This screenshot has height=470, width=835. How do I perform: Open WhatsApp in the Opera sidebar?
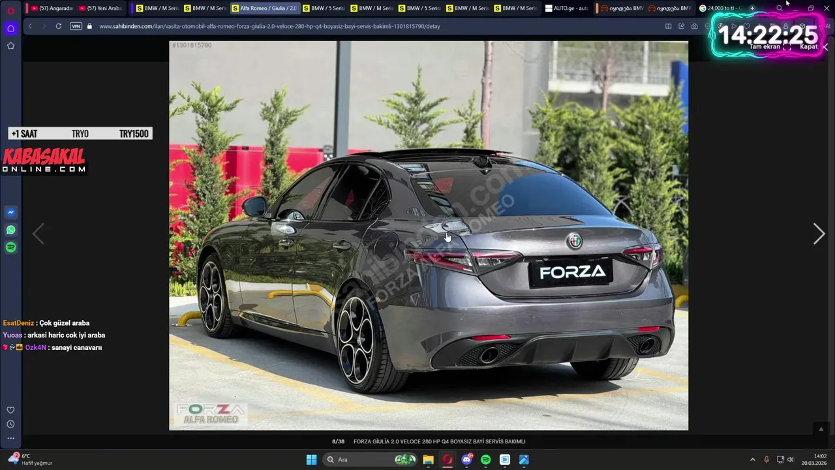point(10,230)
